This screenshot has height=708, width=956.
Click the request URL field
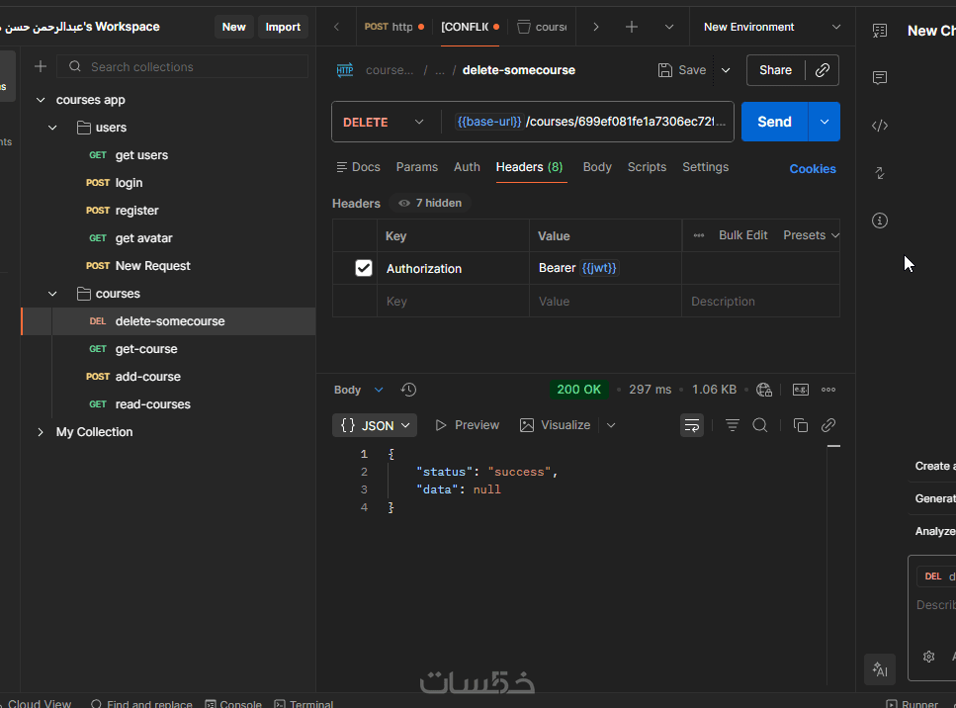[x=588, y=122]
